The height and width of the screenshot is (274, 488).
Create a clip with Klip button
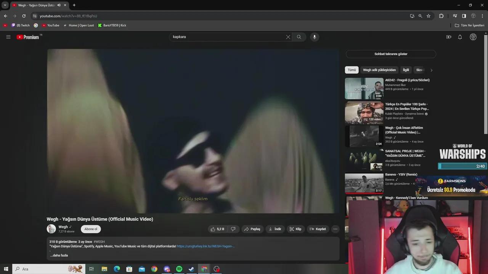coord(295,229)
